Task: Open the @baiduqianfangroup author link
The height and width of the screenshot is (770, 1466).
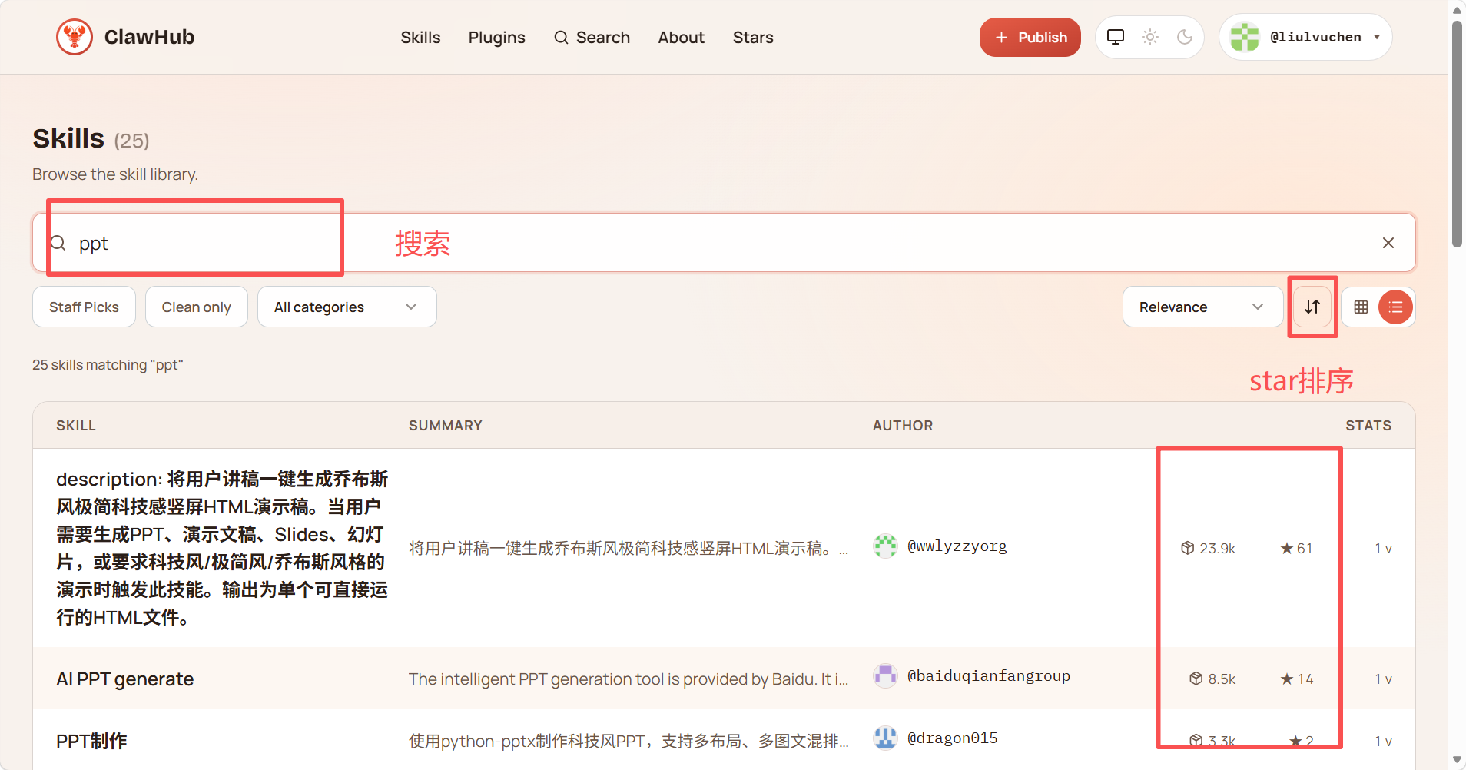Action: click(989, 675)
